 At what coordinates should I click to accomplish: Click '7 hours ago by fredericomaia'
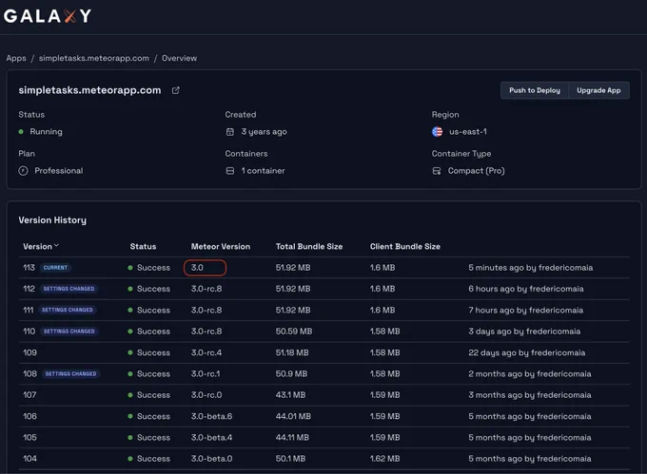click(525, 310)
